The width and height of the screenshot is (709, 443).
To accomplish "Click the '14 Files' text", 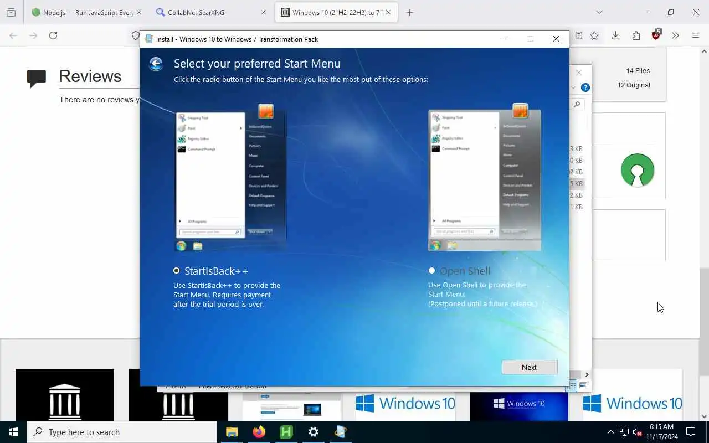I will 638,70.
